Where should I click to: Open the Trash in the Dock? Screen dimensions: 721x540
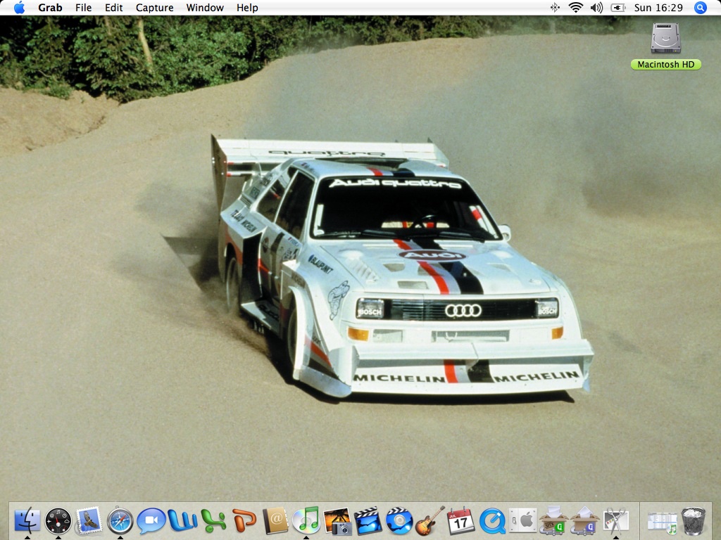(x=693, y=521)
